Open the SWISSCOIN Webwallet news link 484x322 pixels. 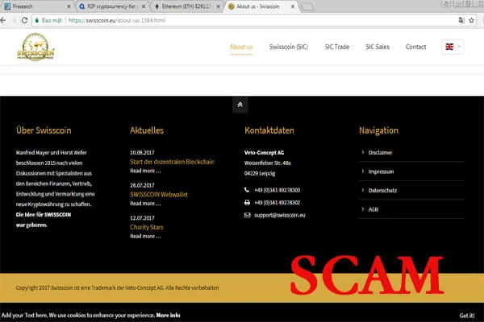[159, 195]
